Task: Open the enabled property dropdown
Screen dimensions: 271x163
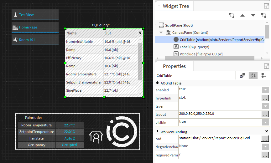Action: pyautogui.click(x=265, y=90)
